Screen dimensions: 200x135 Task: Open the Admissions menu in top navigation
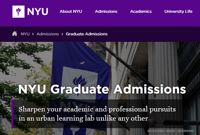(106, 11)
